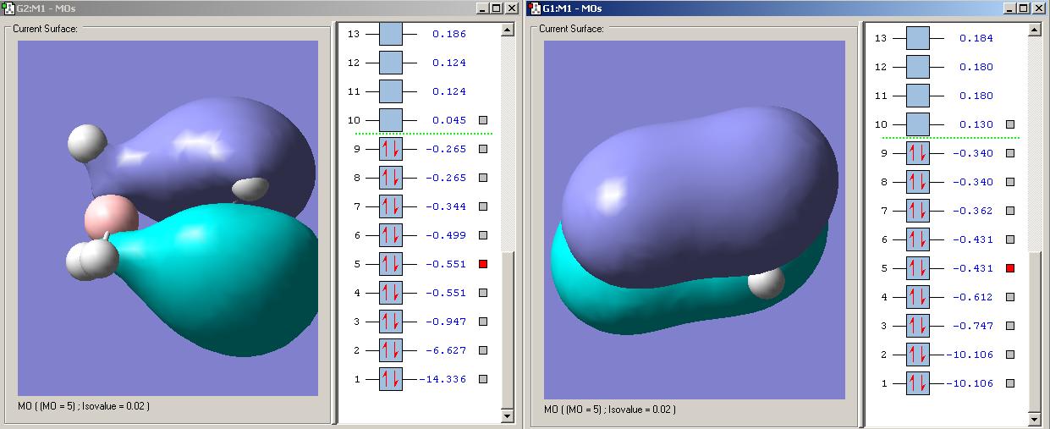Select occupied orbital 4 box in G1:M1
This screenshot has height=429, width=1050.
pos(918,297)
